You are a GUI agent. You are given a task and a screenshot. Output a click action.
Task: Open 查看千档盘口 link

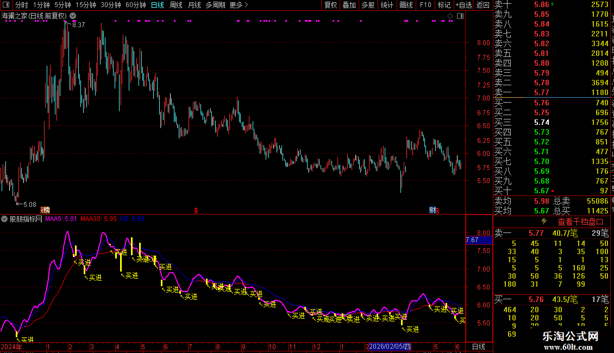click(580, 222)
